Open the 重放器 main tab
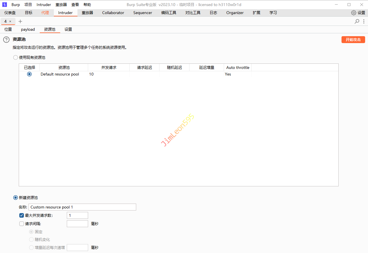 87,13
